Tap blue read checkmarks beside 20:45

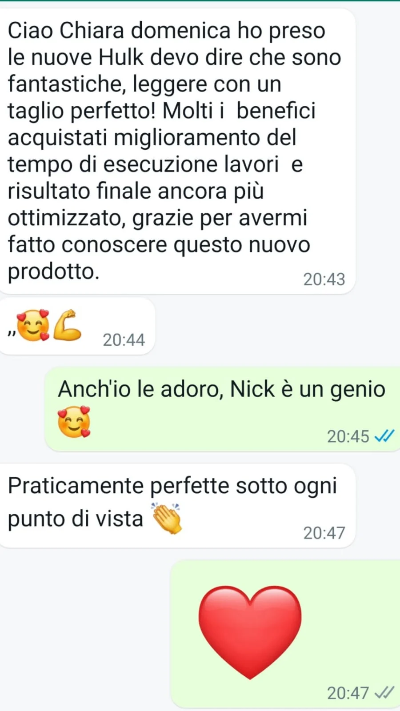384,436
